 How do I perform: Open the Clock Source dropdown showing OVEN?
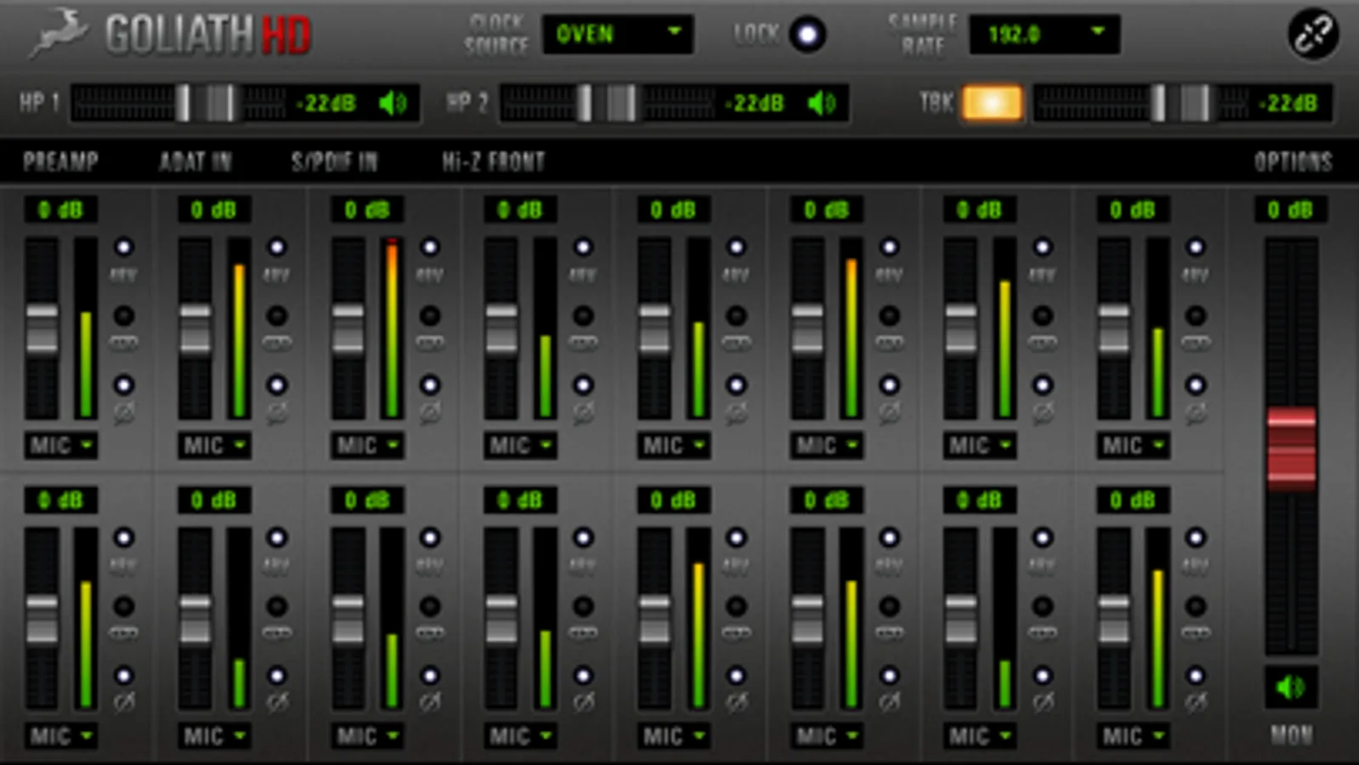(618, 35)
